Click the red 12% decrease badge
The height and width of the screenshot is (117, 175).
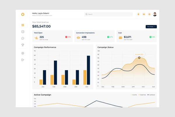68,37
